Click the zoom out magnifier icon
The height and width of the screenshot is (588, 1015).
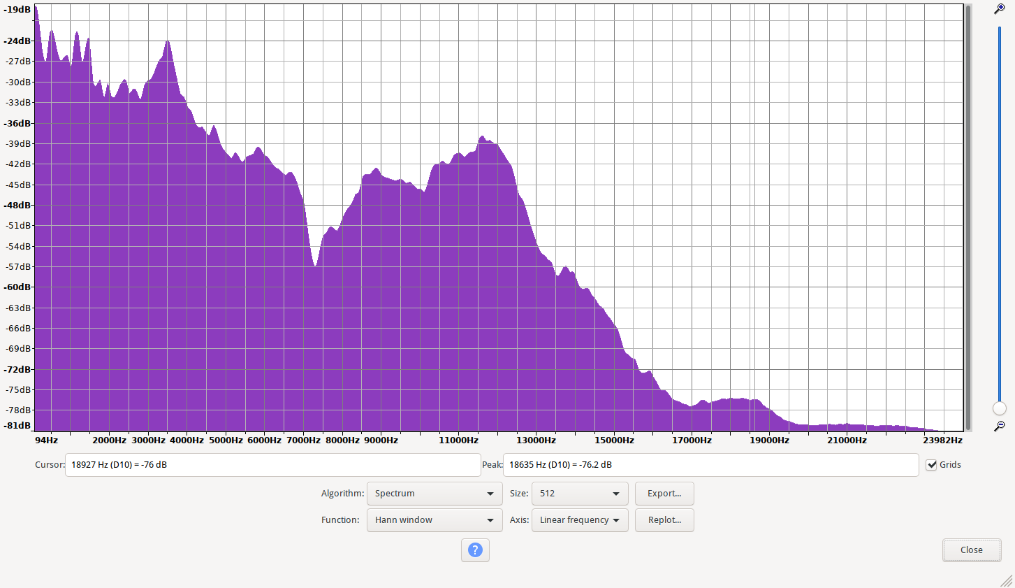click(1000, 426)
